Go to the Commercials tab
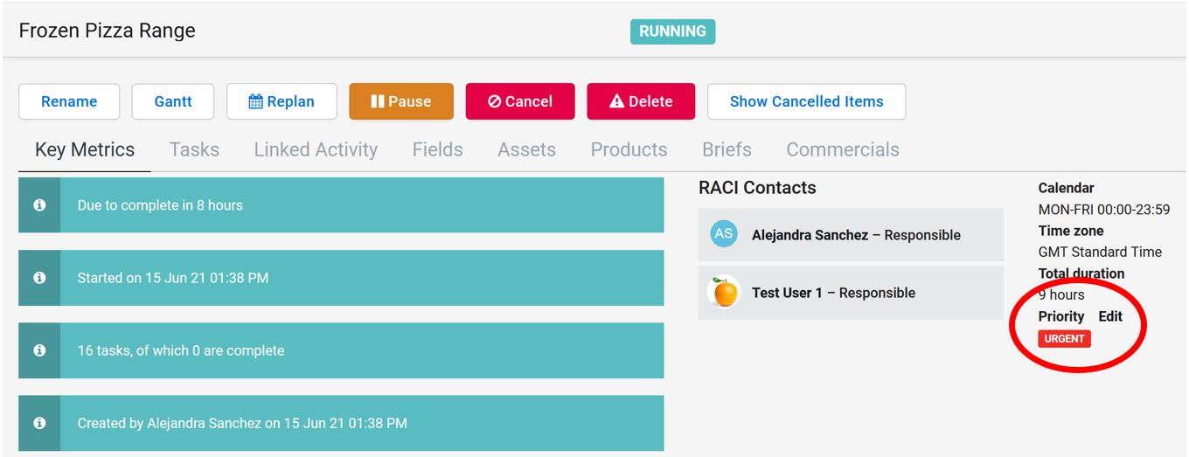Viewport: 1189px width, 457px height. pyautogui.click(x=842, y=149)
